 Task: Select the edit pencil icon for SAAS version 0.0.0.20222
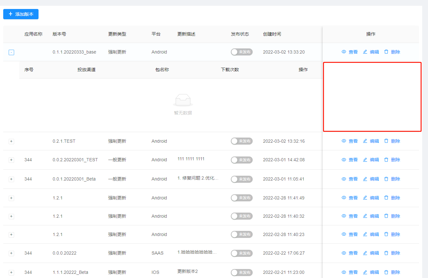click(x=365, y=253)
